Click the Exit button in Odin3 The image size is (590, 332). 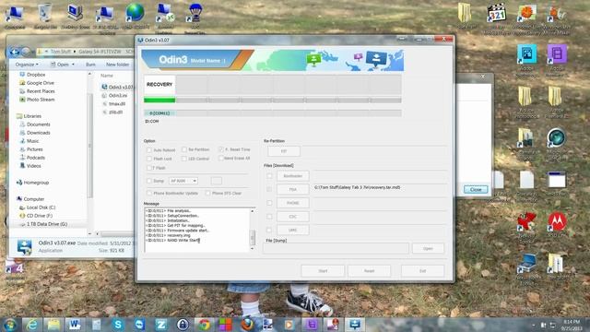pos(422,270)
